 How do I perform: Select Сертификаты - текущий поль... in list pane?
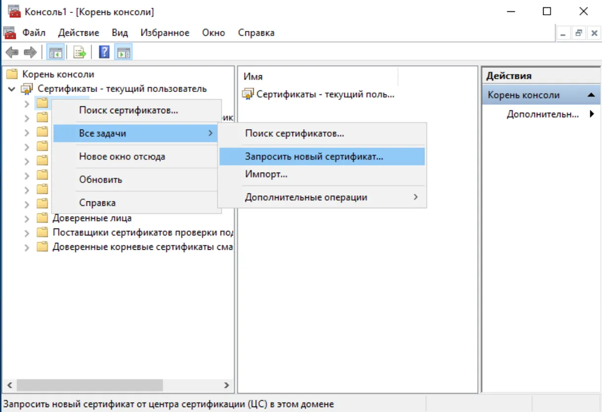[x=325, y=94]
